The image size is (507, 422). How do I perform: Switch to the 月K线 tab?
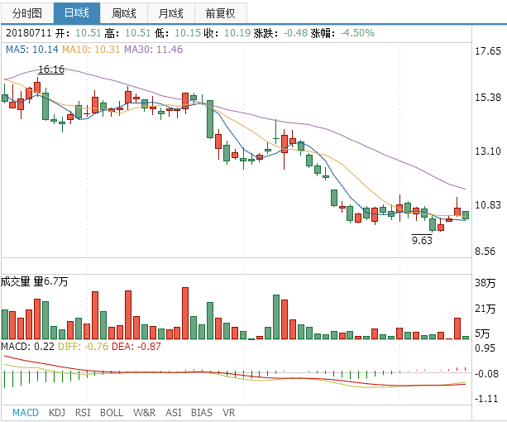point(171,13)
